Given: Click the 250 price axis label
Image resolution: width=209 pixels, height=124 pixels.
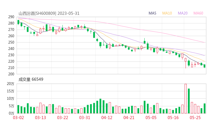Looking at the screenshot, I should coord(11,42).
